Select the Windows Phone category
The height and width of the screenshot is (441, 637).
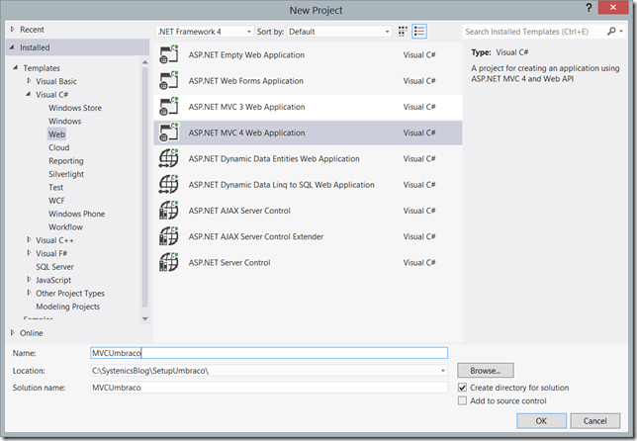click(x=77, y=214)
